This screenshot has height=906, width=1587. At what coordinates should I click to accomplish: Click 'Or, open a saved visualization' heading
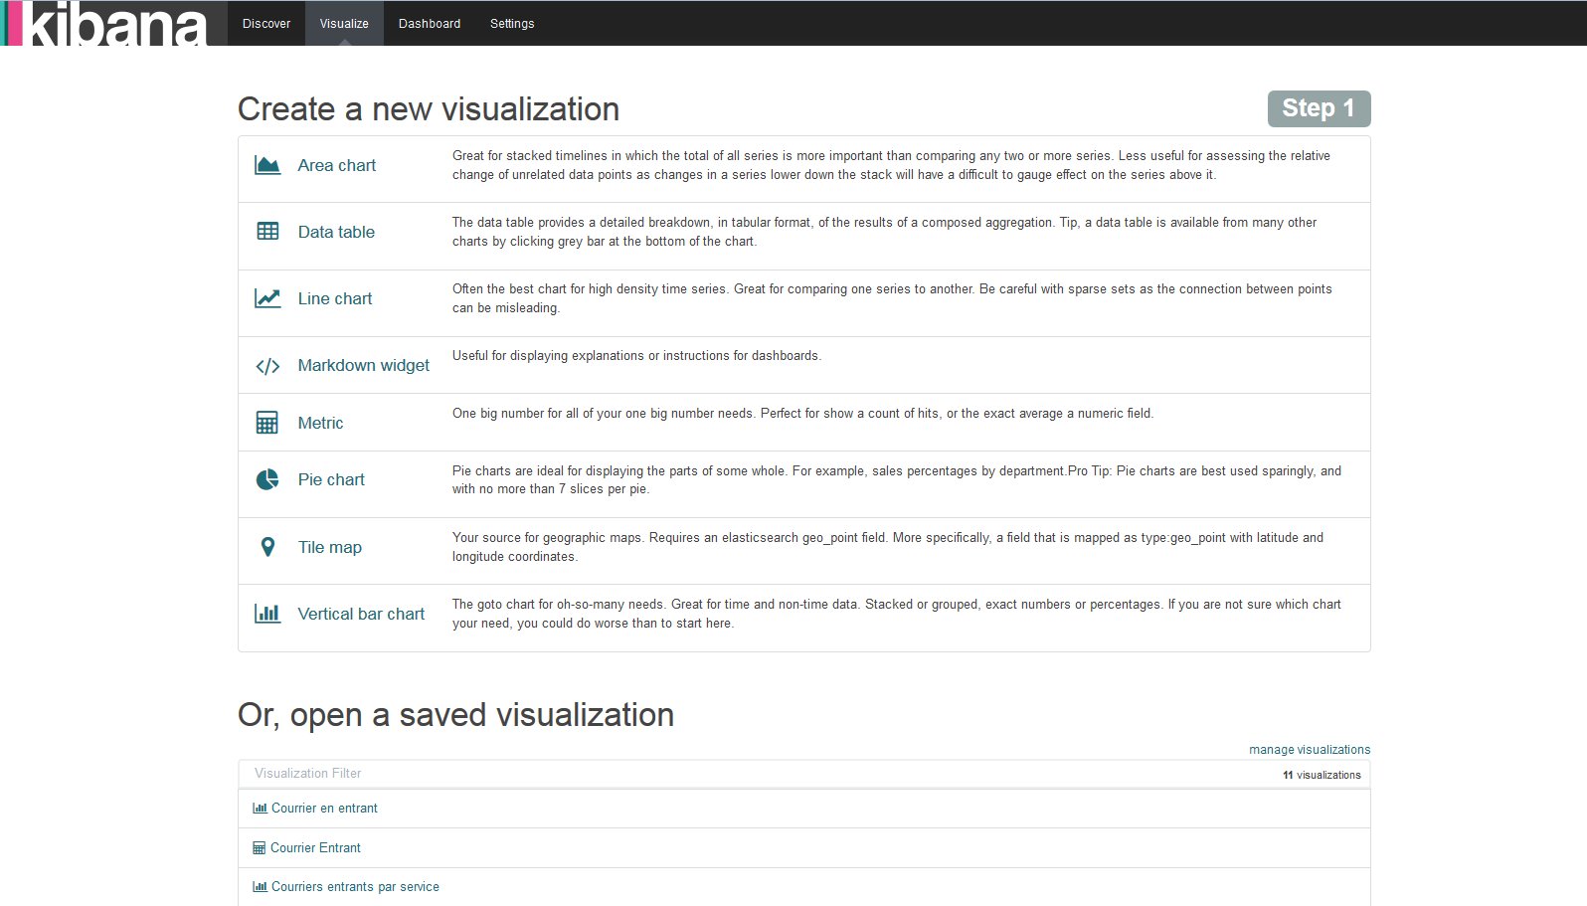coord(455,715)
